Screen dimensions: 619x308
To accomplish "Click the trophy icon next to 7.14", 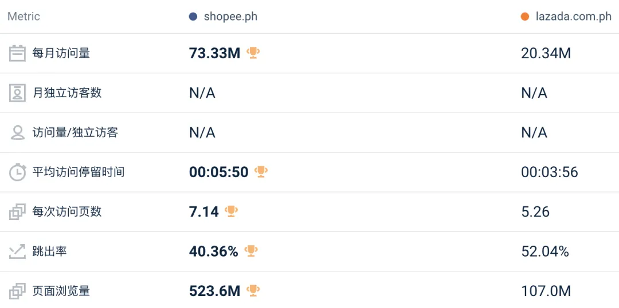I will [x=231, y=211].
